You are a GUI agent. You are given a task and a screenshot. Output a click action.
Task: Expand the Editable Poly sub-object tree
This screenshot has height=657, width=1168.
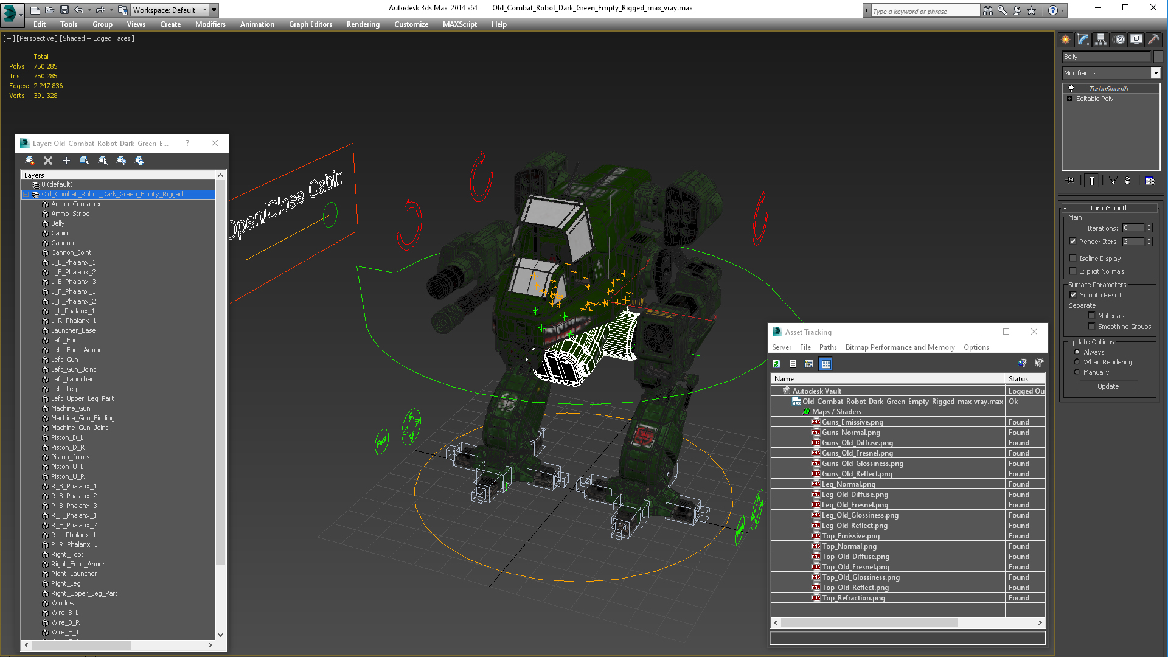point(1069,99)
